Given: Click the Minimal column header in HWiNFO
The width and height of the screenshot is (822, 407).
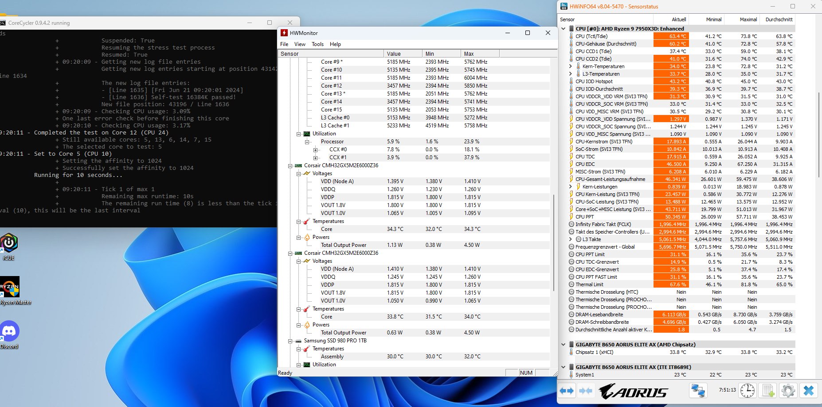Looking at the screenshot, I should [x=706, y=19].
